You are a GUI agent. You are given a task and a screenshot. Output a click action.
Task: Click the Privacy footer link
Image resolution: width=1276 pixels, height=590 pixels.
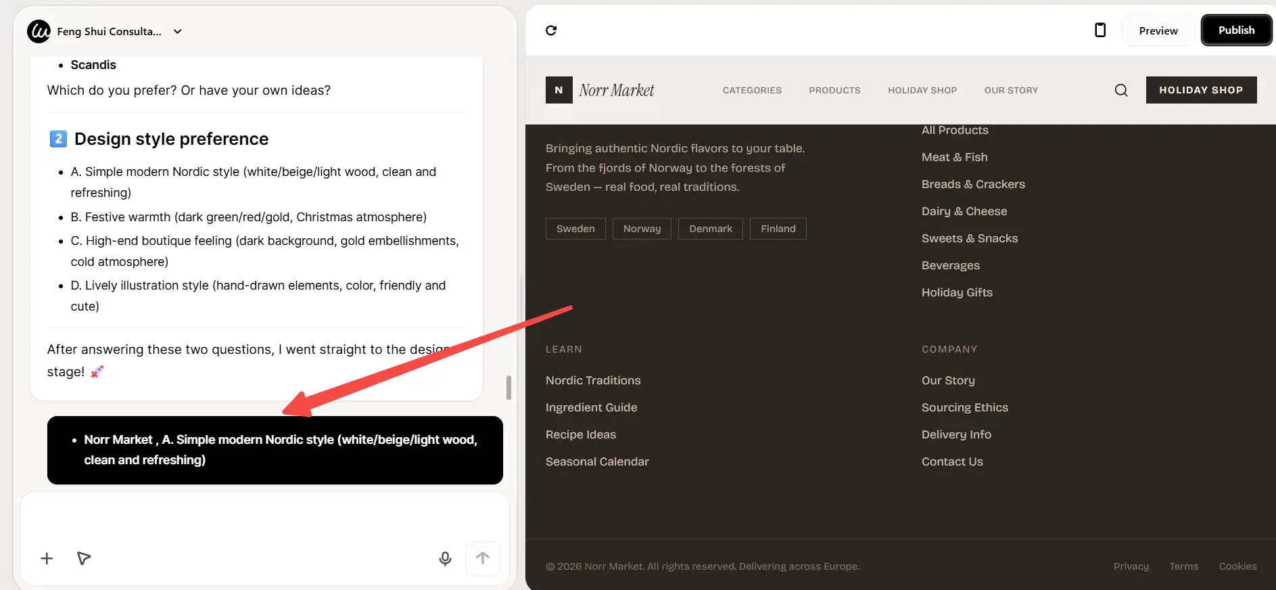[x=1131, y=566]
